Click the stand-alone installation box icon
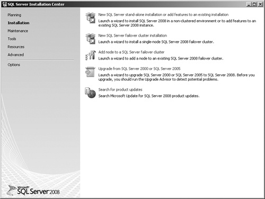 [x=91, y=18]
